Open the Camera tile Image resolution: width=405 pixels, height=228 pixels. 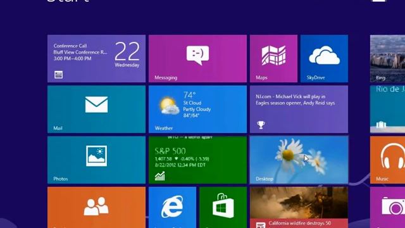(x=387, y=208)
